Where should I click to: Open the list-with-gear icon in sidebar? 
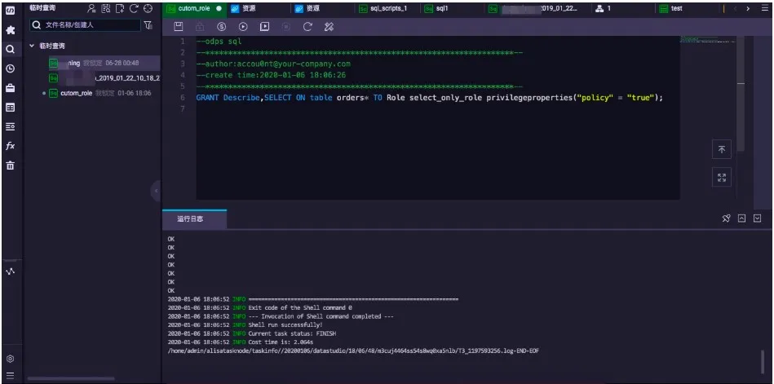click(10, 127)
